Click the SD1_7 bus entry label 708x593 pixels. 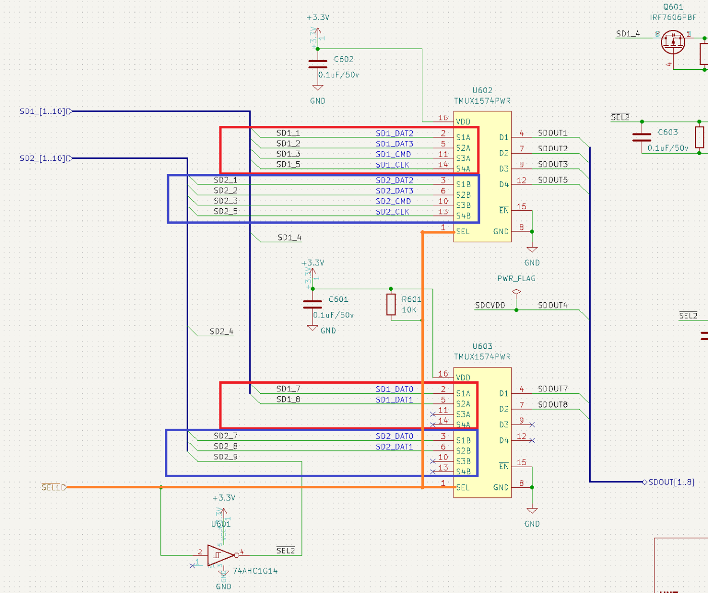point(288,389)
